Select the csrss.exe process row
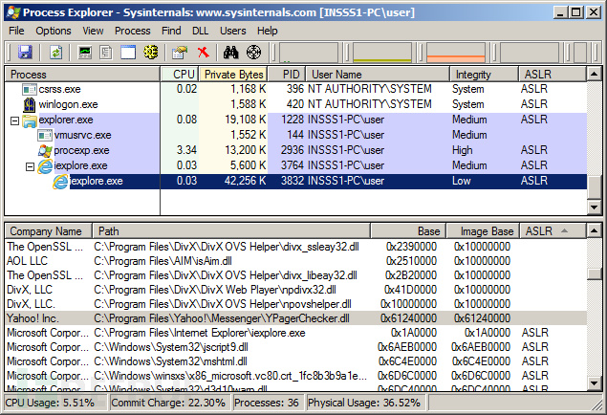 pos(295,89)
